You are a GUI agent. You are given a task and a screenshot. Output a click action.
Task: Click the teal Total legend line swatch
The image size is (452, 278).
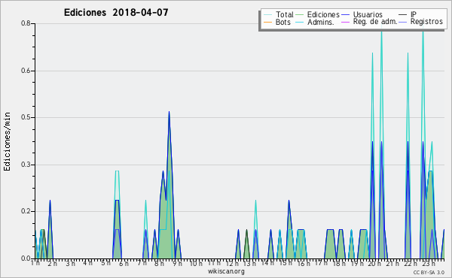(x=267, y=15)
